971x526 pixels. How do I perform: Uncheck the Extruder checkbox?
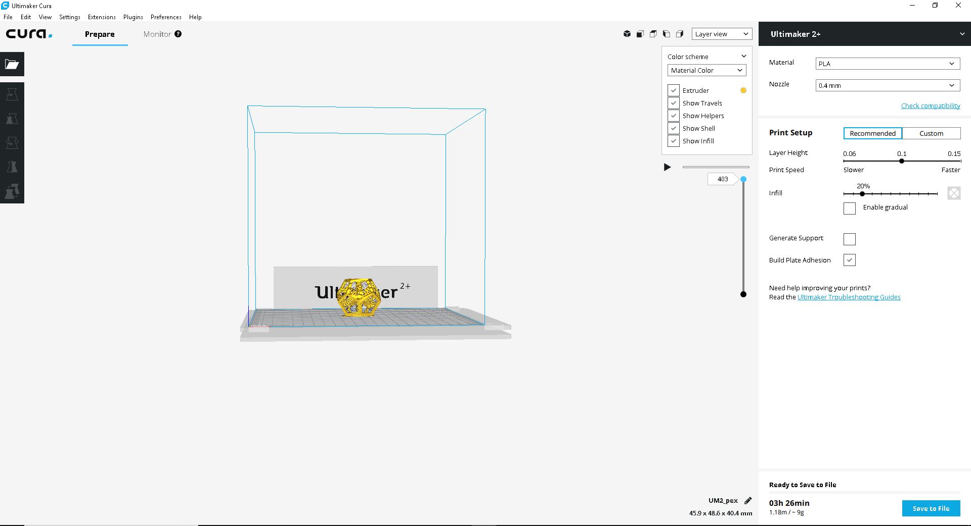click(674, 90)
